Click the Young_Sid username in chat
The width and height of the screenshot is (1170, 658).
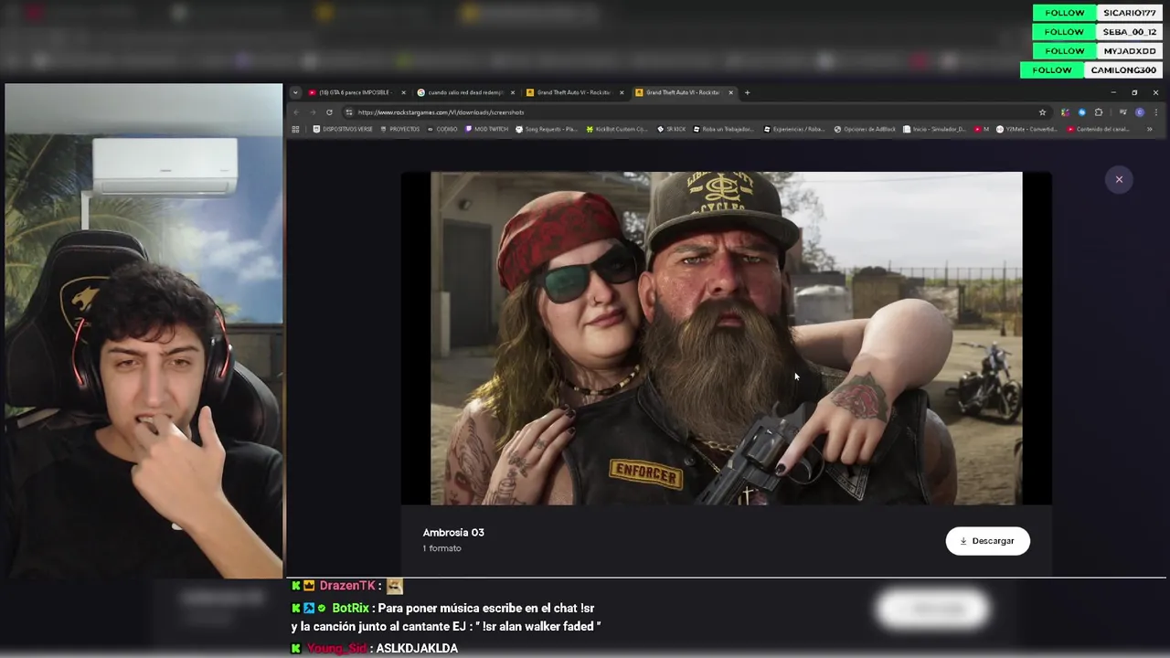(336, 648)
